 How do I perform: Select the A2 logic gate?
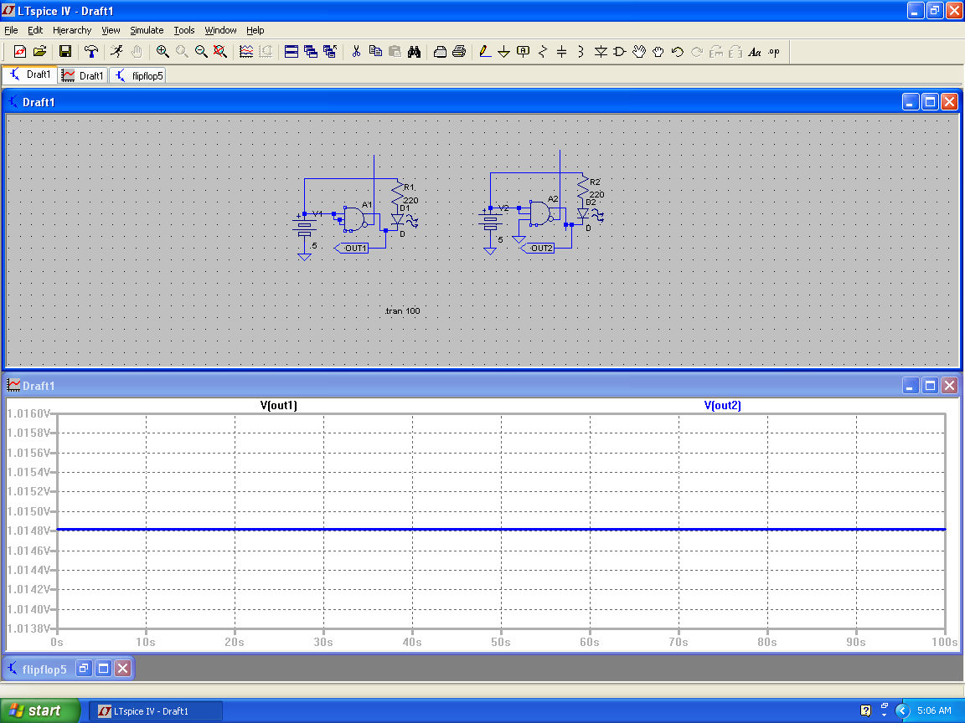tap(540, 213)
